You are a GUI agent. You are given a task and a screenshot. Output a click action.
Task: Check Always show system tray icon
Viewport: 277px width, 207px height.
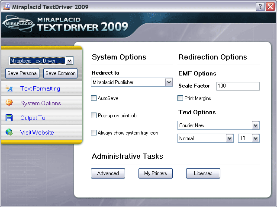click(93, 132)
